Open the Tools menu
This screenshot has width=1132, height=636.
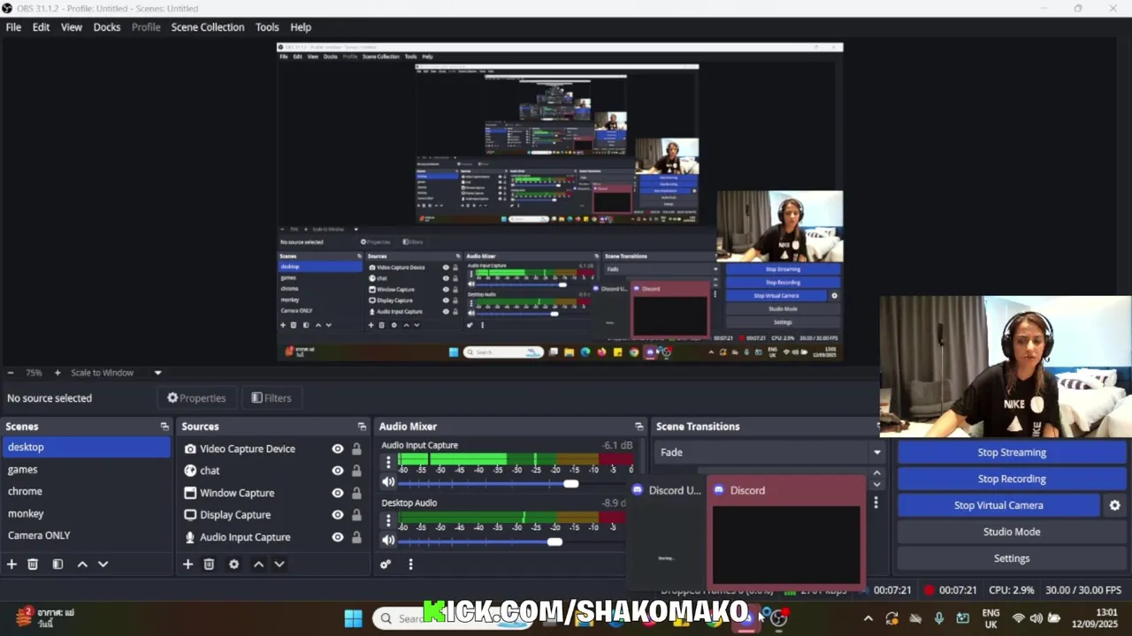tap(267, 27)
